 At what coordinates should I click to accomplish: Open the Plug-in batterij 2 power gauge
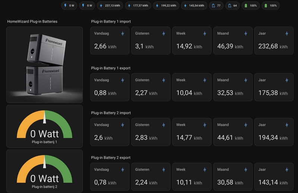point(44,171)
